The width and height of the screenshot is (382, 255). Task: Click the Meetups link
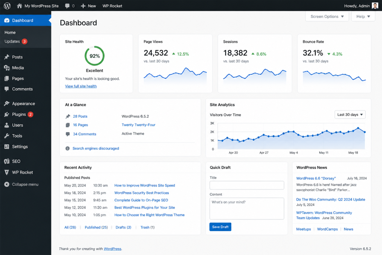[x=304, y=229]
